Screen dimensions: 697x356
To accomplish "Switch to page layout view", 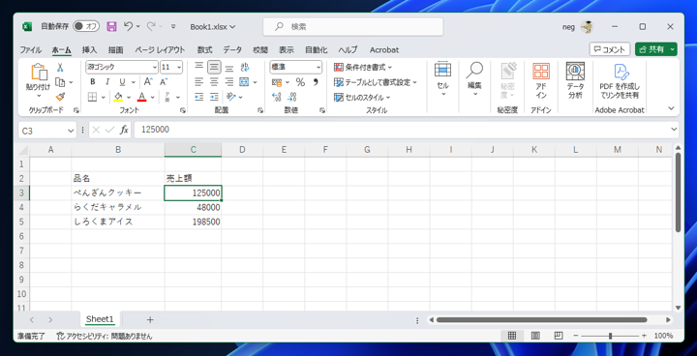I will point(535,336).
